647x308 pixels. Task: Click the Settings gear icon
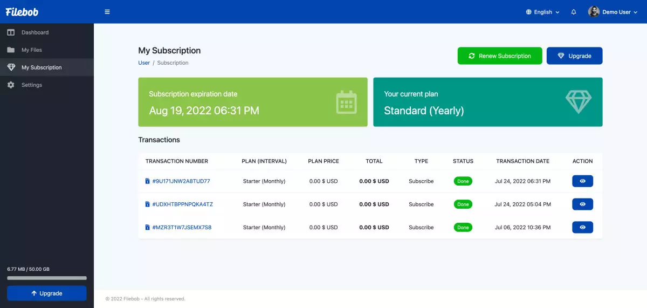tap(11, 85)
